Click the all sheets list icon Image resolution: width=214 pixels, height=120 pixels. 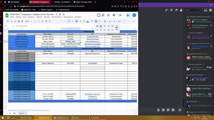point(14,113)
